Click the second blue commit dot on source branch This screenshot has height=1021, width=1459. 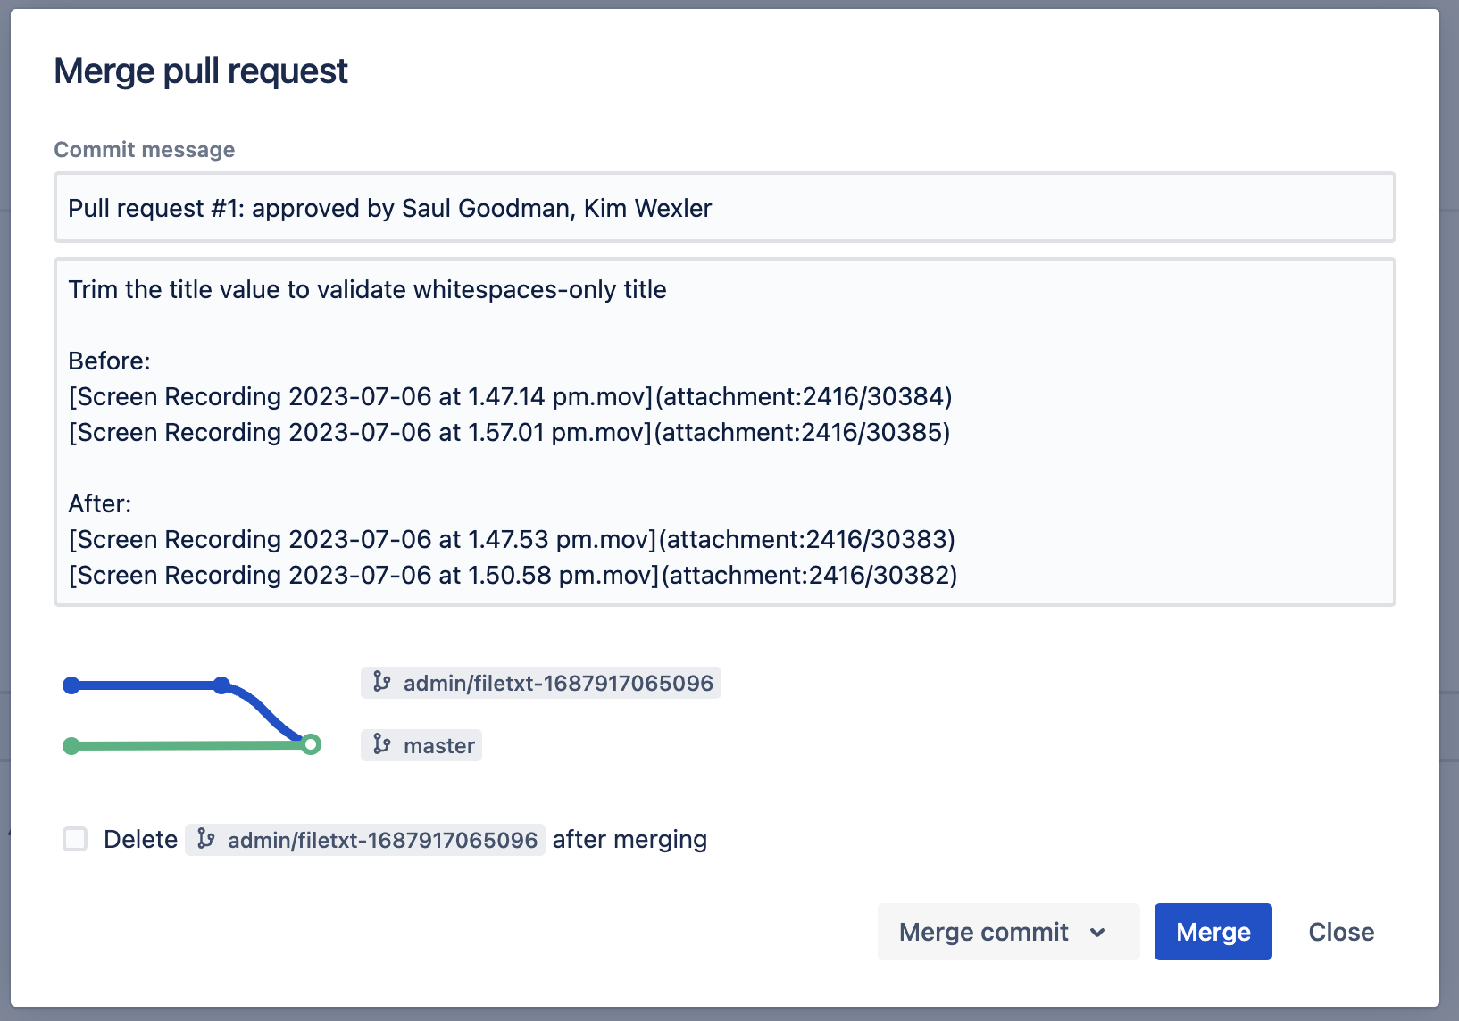click(221, 685)
